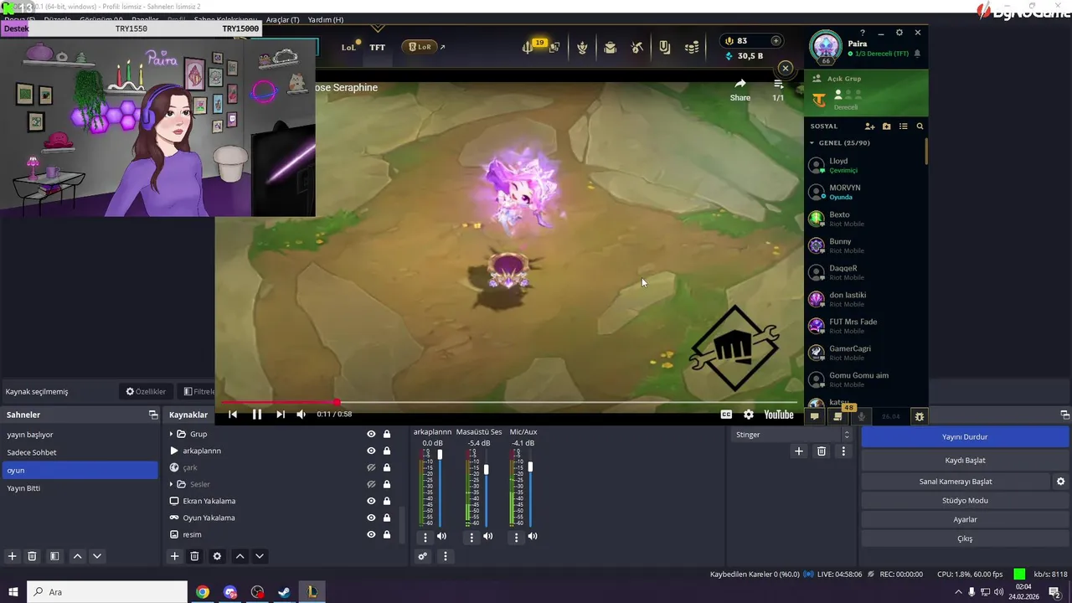Select the Sadece Sohbet scene
Image resolution: width=1072 pixels, height=603 pixels.
(79, 452)
